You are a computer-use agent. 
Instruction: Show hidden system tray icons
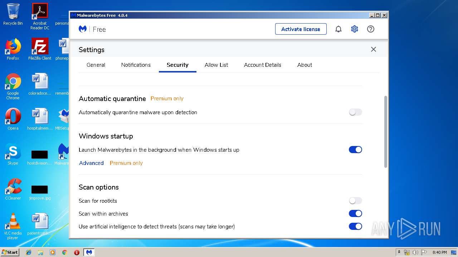coord(399,252)
